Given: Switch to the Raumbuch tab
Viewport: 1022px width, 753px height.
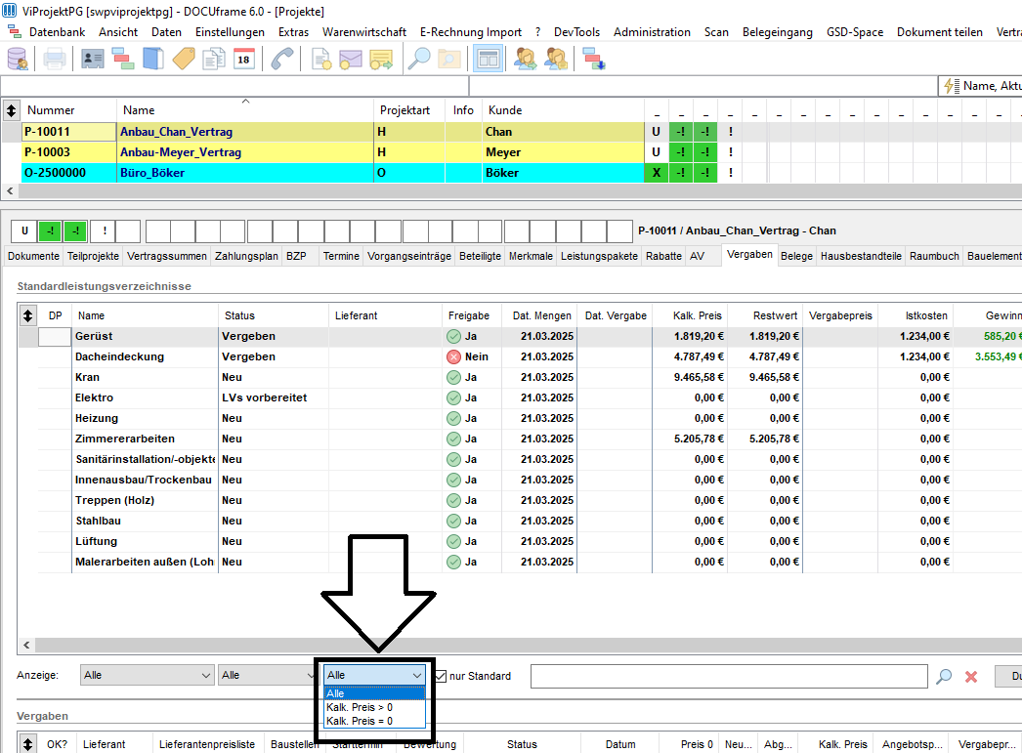Looking at the screenshot, I should pyautogui.click(x=934, y=256).
